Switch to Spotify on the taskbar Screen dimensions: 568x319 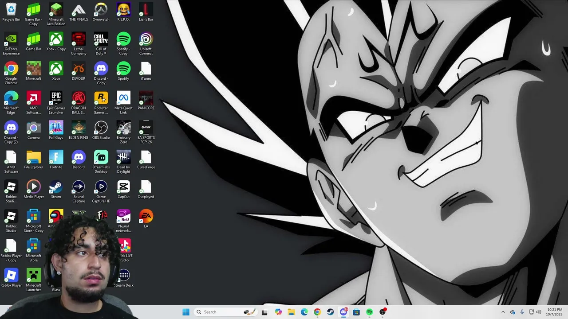click(370, 312)
